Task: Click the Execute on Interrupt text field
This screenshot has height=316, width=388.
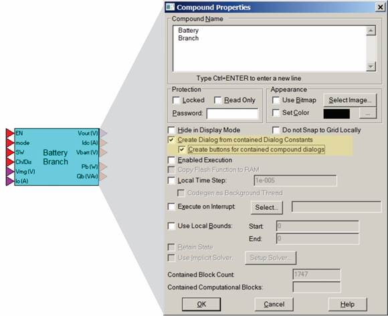Action: 336,207
